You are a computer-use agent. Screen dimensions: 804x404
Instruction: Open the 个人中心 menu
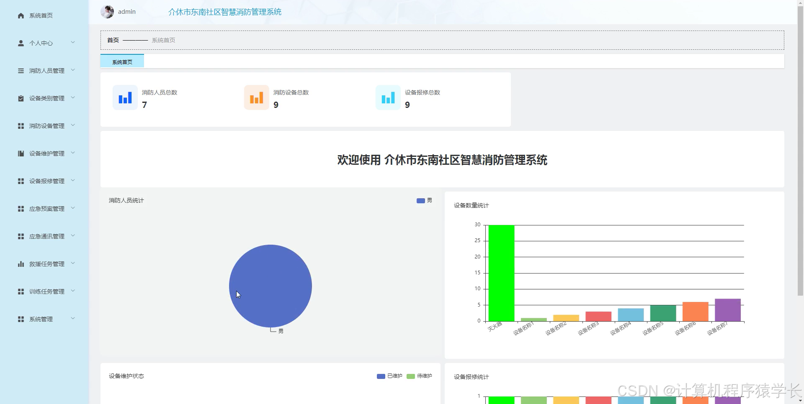pos(44,43)
